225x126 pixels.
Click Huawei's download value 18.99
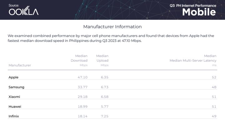82,107
